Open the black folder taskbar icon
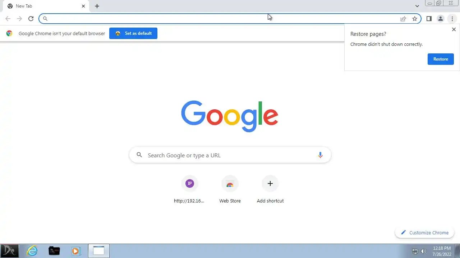The height and width of the screenshot is (258, 460). (x=54, y=251)
